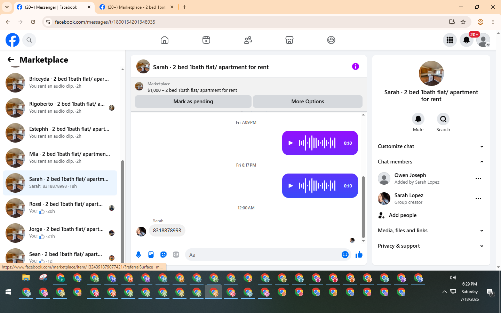Image resolution: width=501 pixels, height=313 pixels.
Task: Open the Chrome three-dot menu
Action: 493,22
